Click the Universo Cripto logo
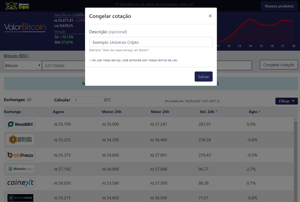 (x=17, y=6)
